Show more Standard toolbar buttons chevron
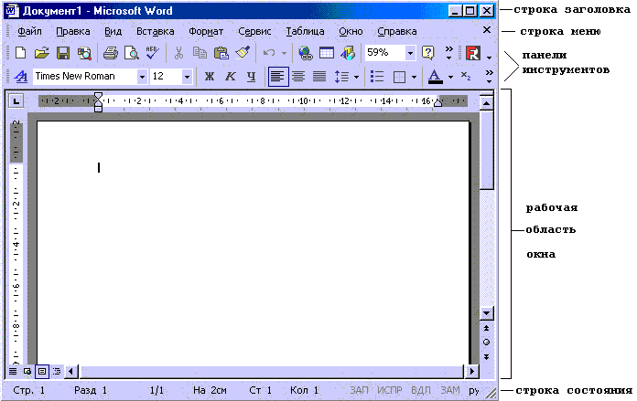 448,53
